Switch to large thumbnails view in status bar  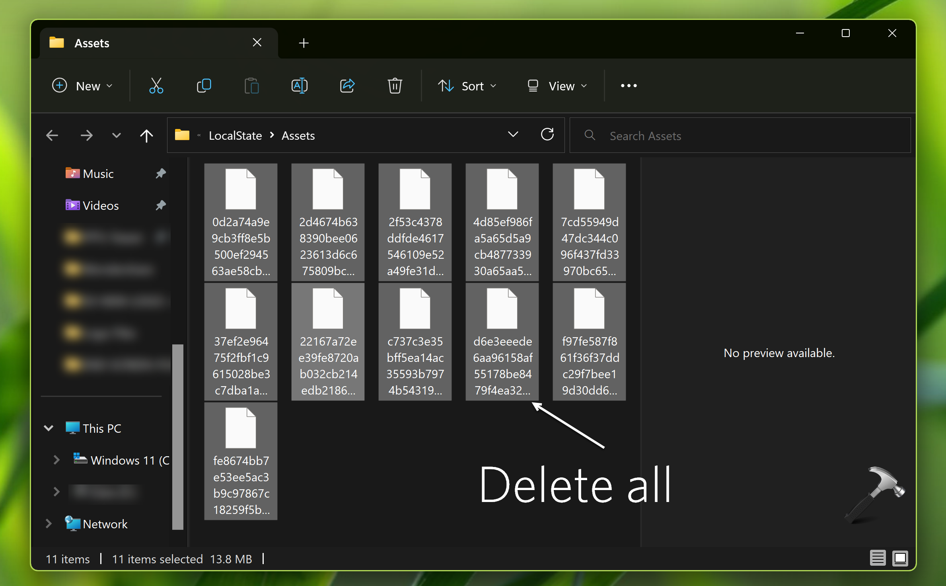900,558
